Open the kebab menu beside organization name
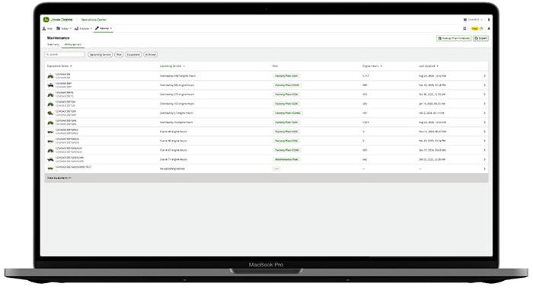The image size is (533, 290). [x=489, y=20]
